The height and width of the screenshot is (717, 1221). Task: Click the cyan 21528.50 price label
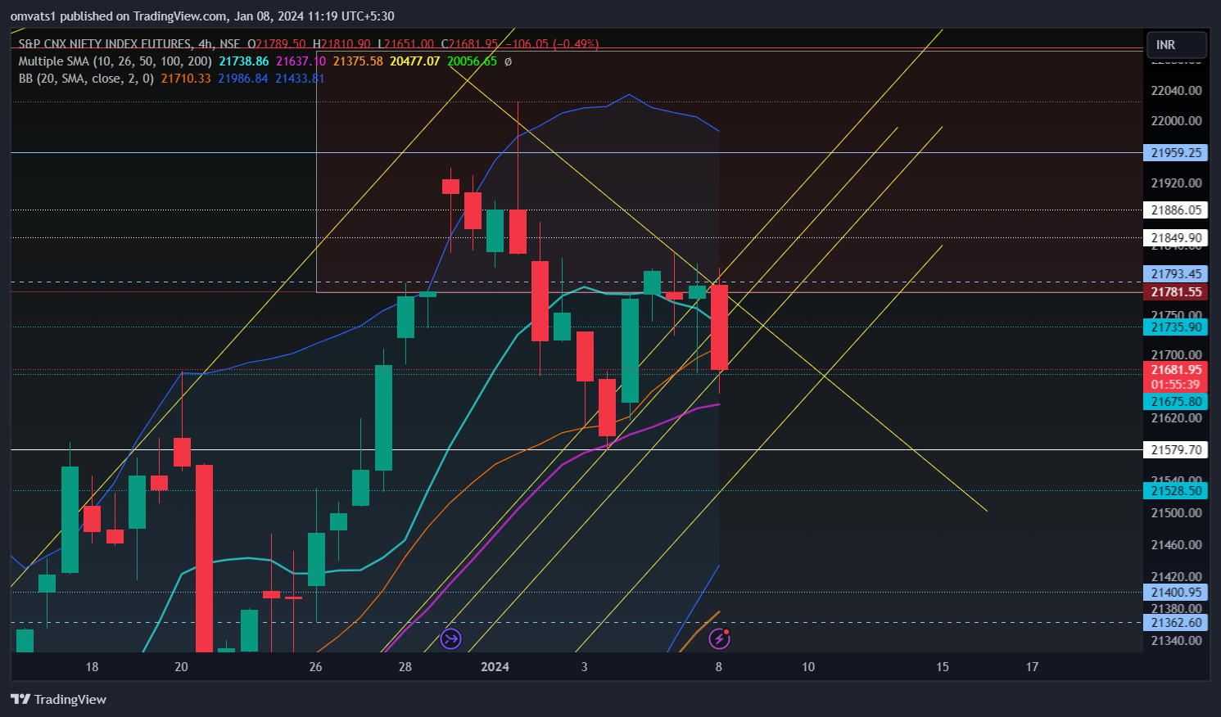coord(1176,491)
